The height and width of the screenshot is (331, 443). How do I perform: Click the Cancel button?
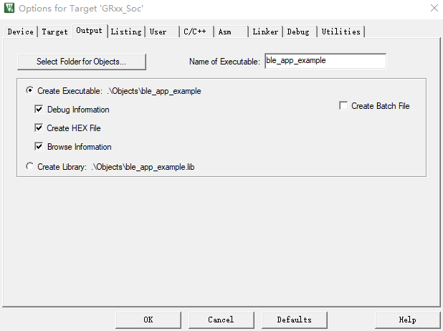click(221, 320)
